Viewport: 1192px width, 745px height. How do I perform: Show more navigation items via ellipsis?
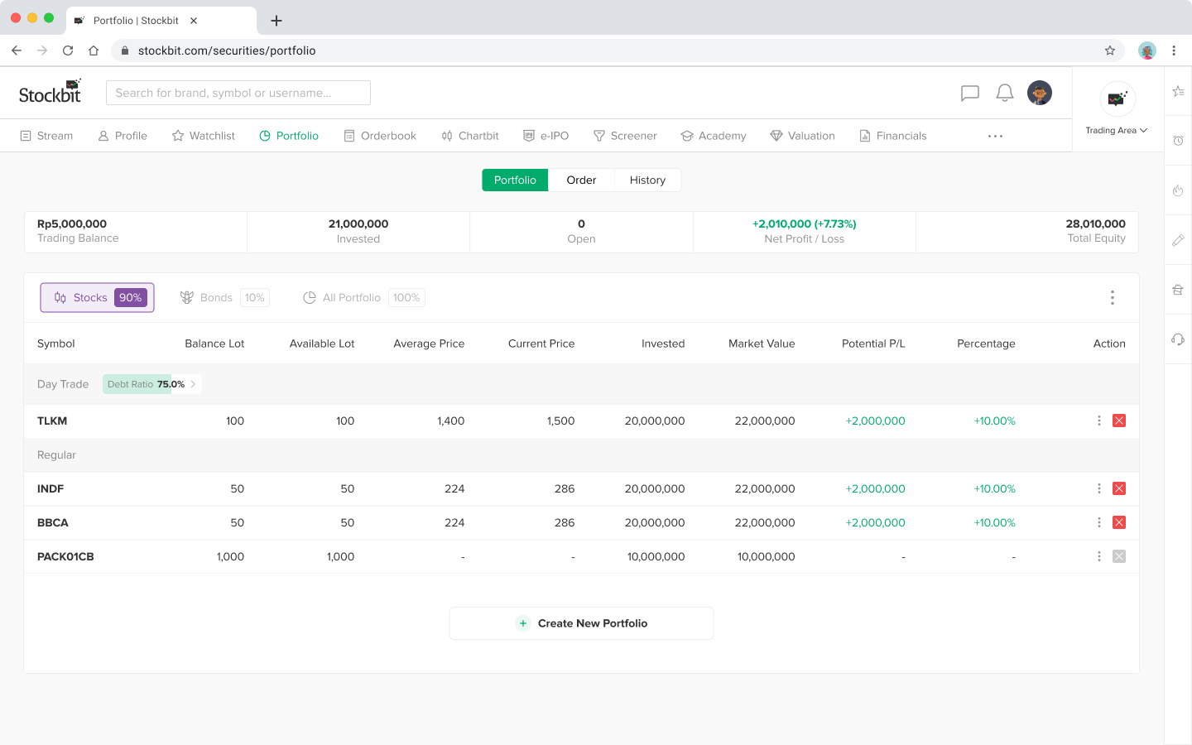click(x=995, y=136)
